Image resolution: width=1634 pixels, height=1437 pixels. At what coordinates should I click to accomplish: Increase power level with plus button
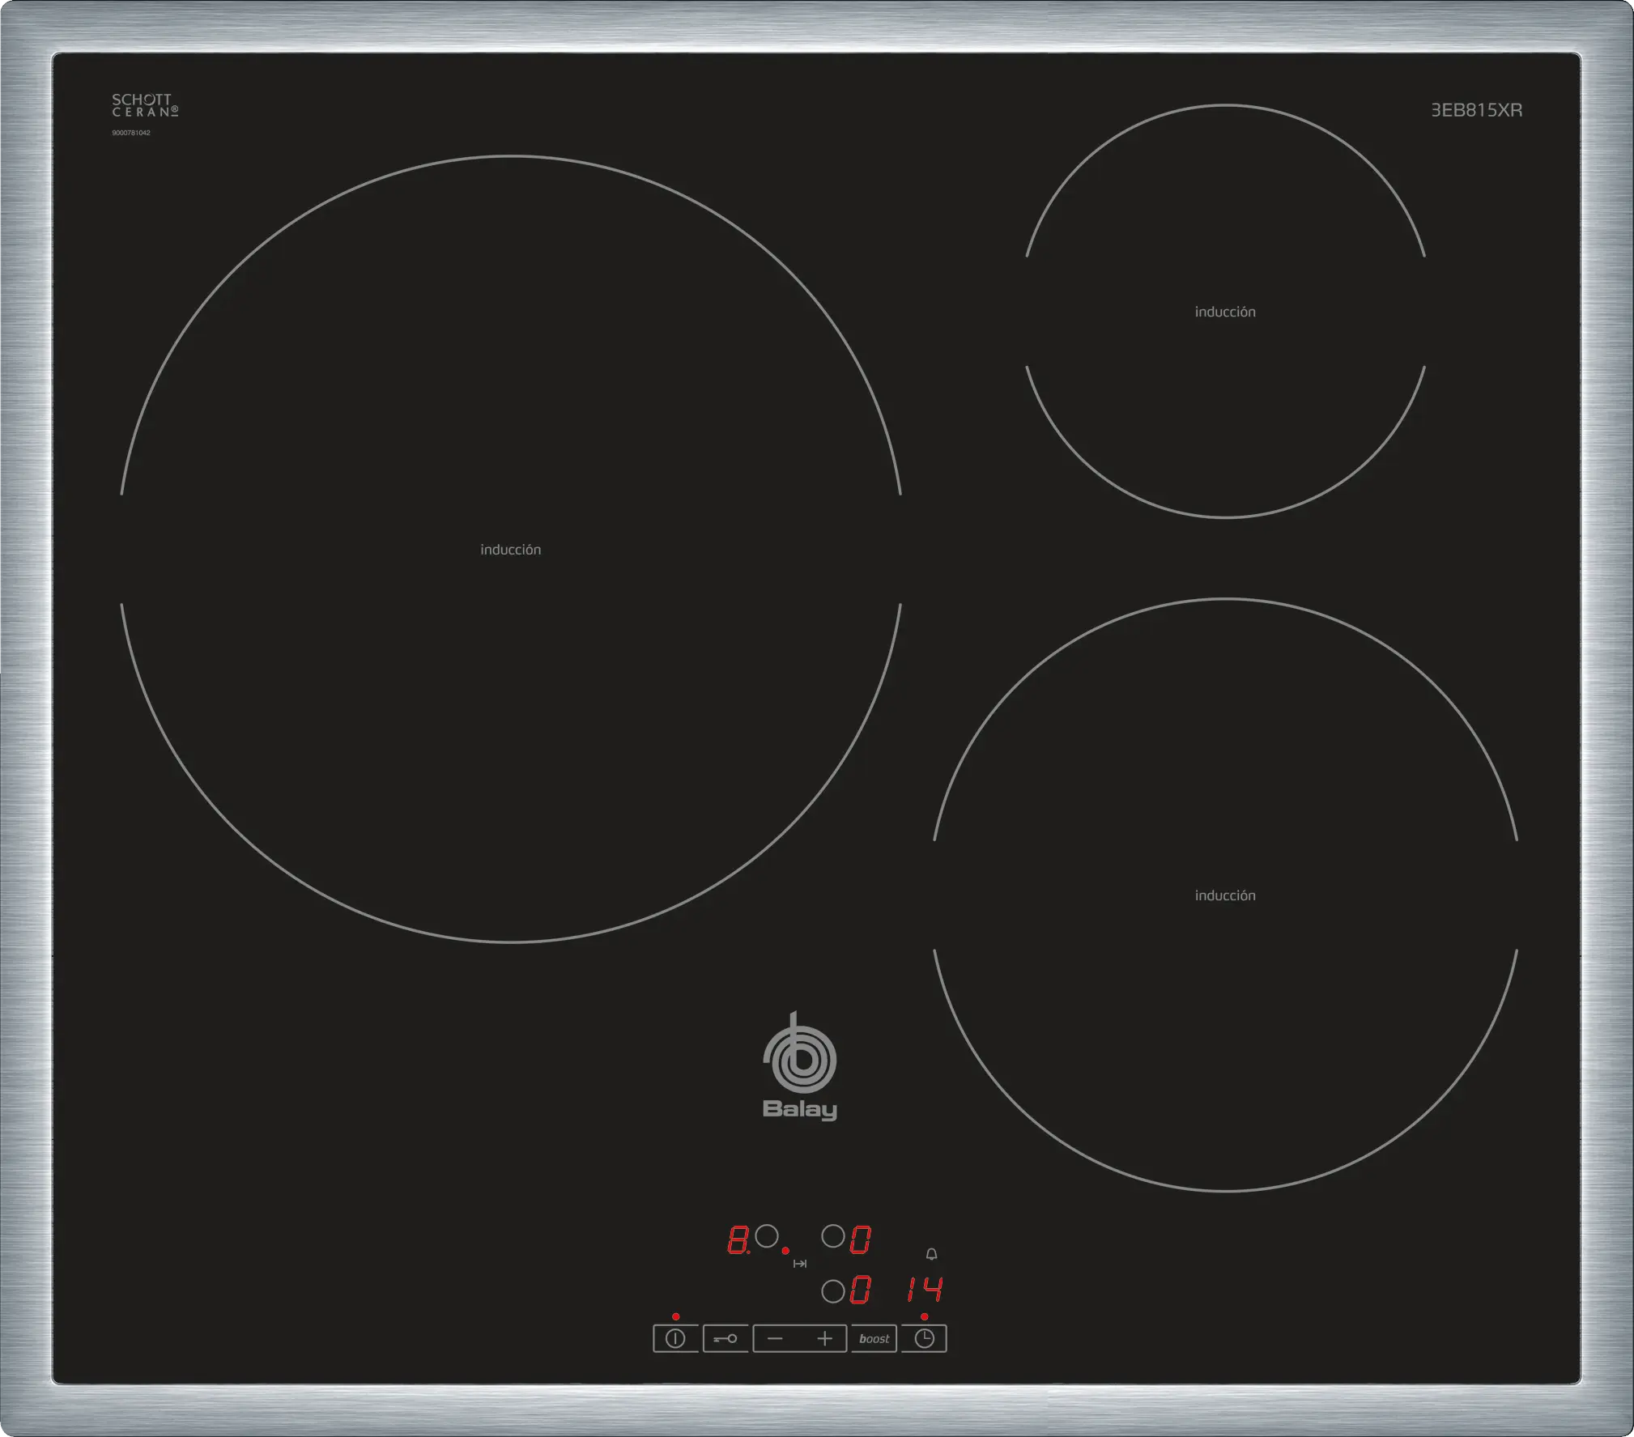[824, 1338]
